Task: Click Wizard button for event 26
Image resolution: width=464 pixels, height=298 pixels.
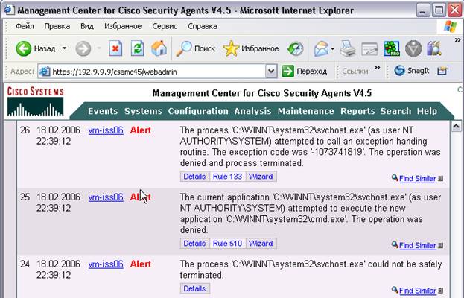Action: pyautogui.click(x=261, y=177)
